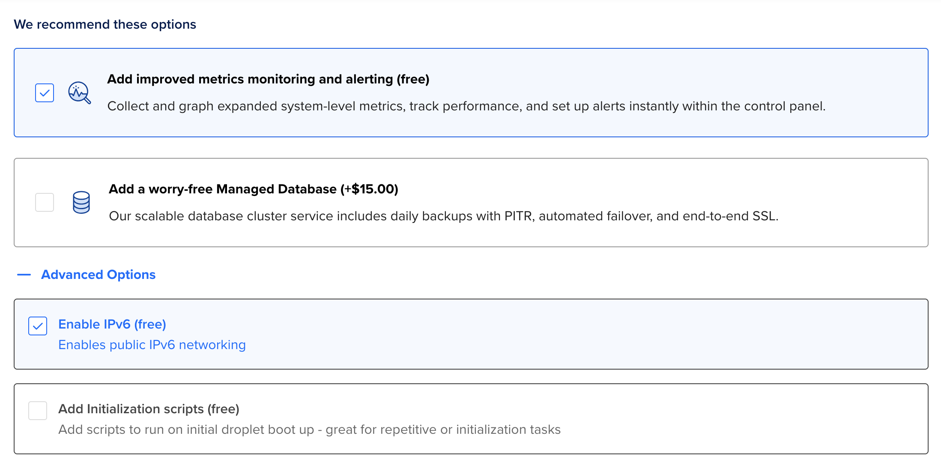This screenshot has width=941, height=468.
Task: Click empty area of the Enable IPv6 card
Action: click(600, 335)
